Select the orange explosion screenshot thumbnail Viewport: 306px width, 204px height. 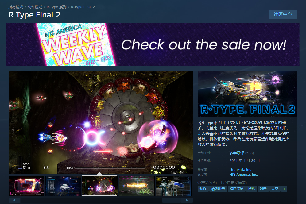click(x=137, y=186)
